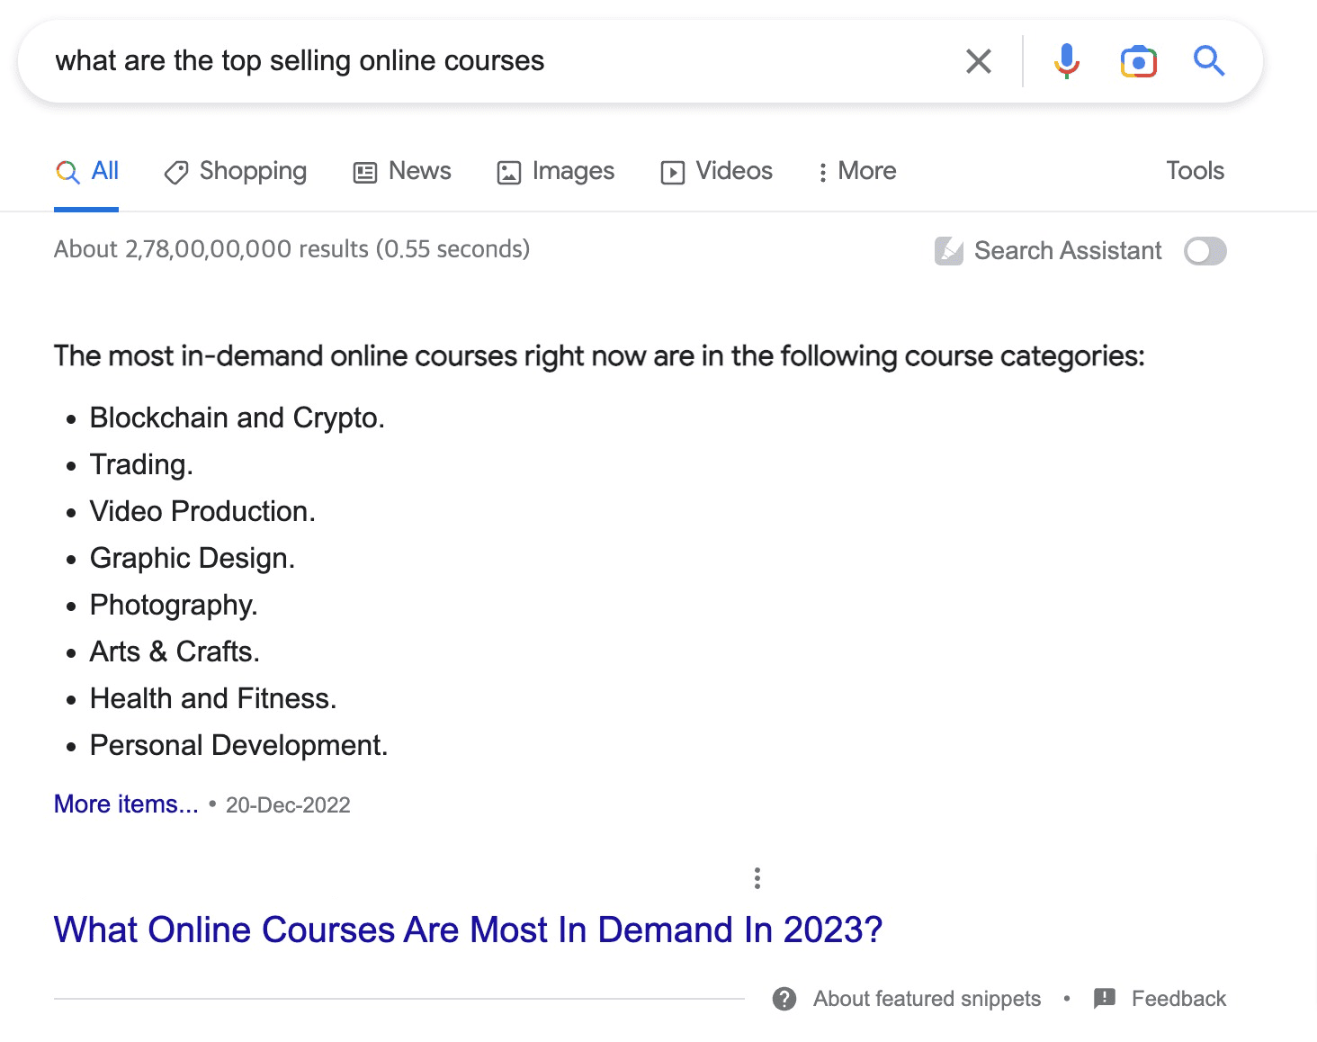The height and width of the screenshot is (1042, 1317).
Task: Click the 'Personal Development.' list item
Action: point(238,745)
